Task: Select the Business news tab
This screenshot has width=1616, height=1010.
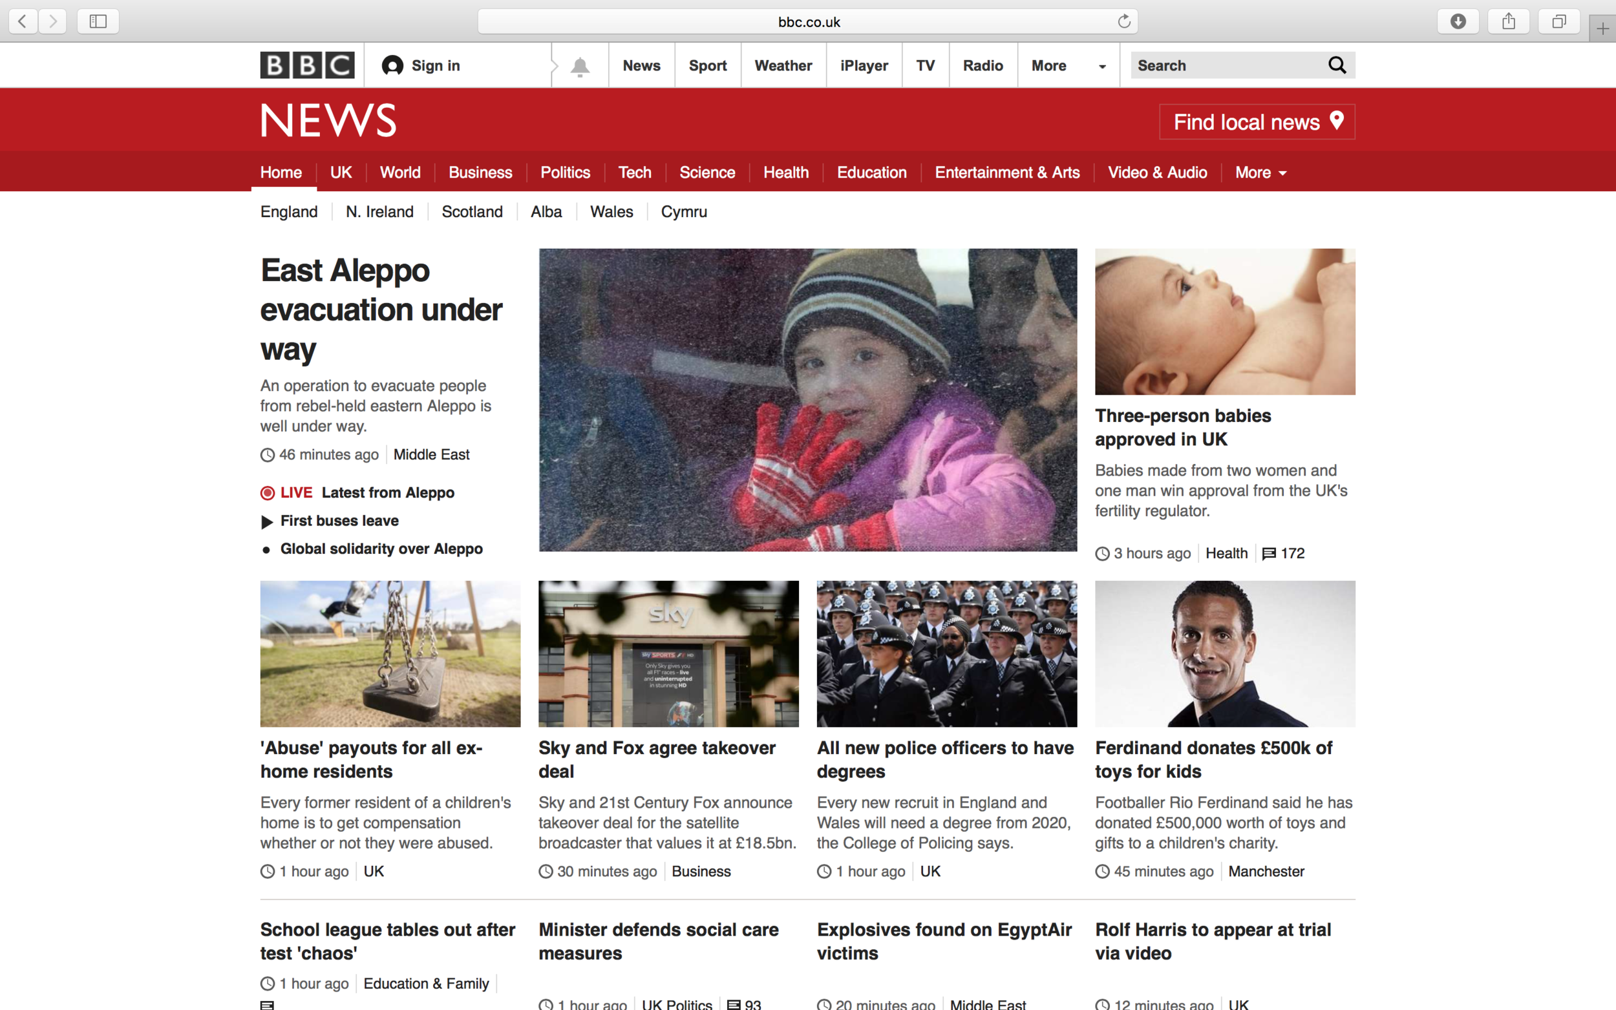Action: (x=480, y=173)
